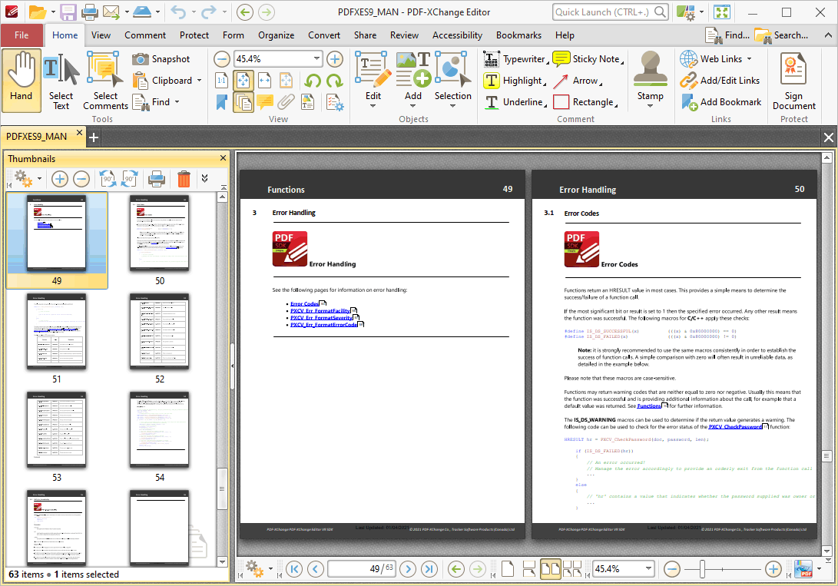
Task: Collapse the Thumbnails panel toolbar
Action: pyautogui.click(x=204, y=178)
